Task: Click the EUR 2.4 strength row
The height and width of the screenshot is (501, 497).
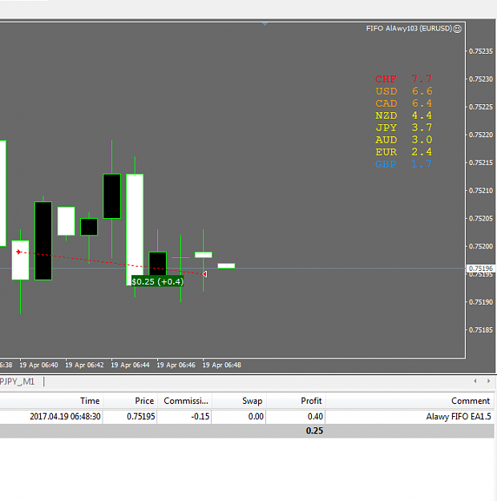Action: coord(404,152)
